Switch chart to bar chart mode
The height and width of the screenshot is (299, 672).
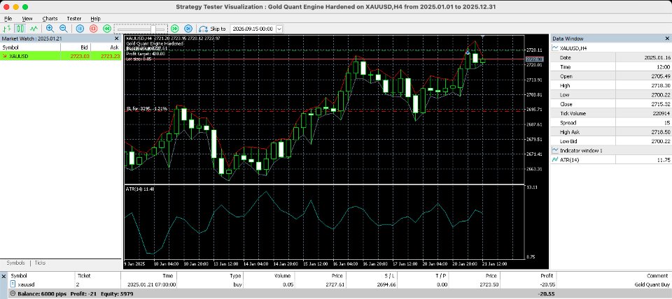click(6, 29)
